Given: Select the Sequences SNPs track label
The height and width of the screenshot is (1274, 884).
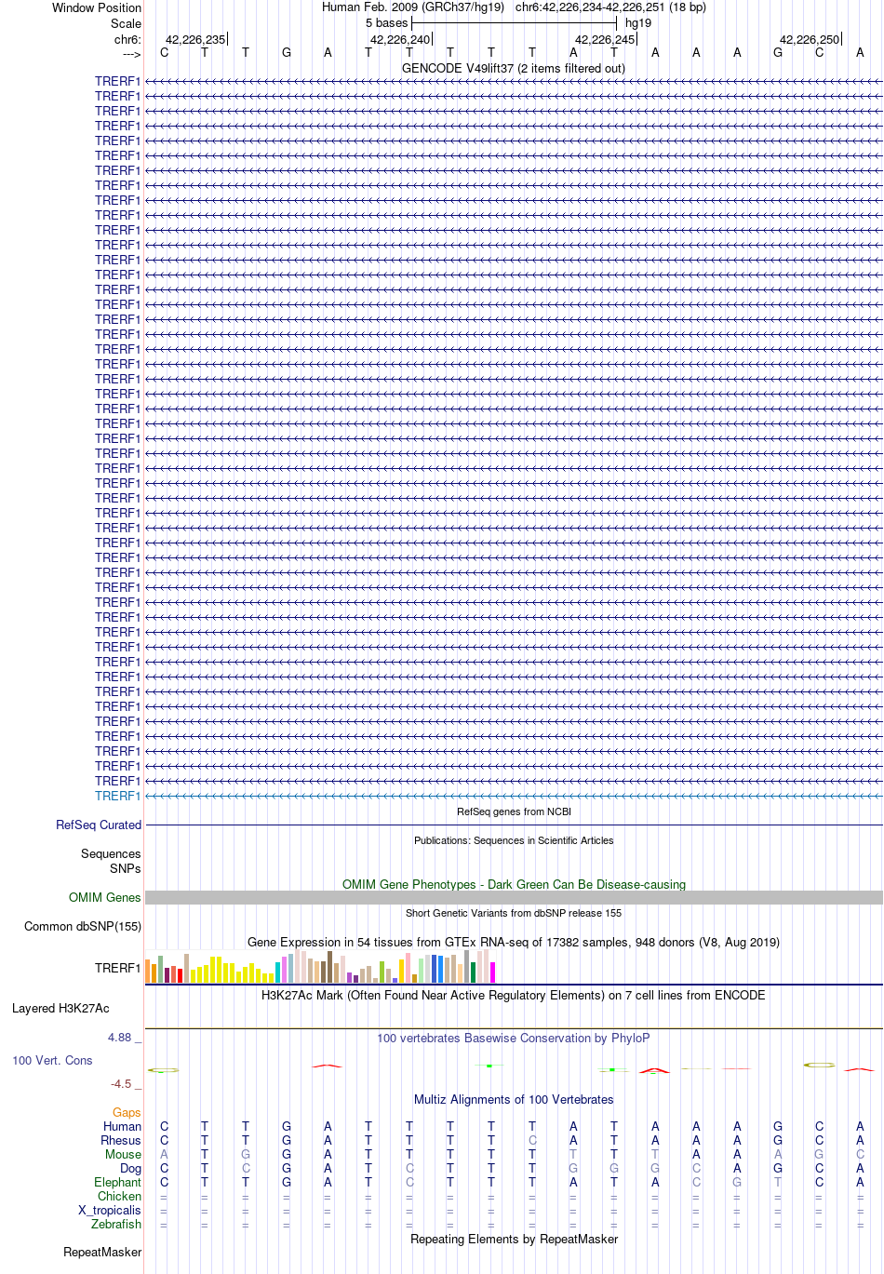Looking at the screenshot, I should click(111, 861).
